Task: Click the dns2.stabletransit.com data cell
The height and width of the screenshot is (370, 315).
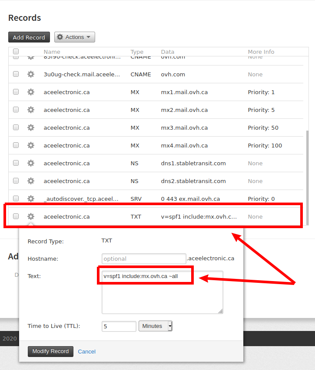Action: click(x=193, y=181)
